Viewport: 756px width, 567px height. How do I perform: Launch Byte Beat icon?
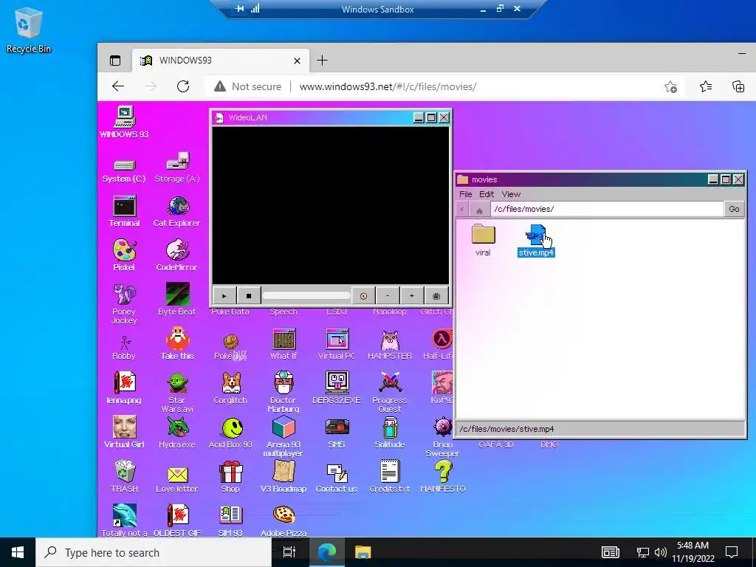tap(177, 294)
